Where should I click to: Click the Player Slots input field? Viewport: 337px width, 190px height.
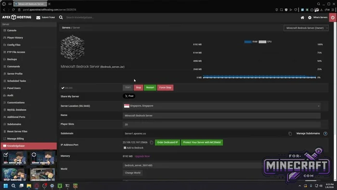[x=221, y=124]
